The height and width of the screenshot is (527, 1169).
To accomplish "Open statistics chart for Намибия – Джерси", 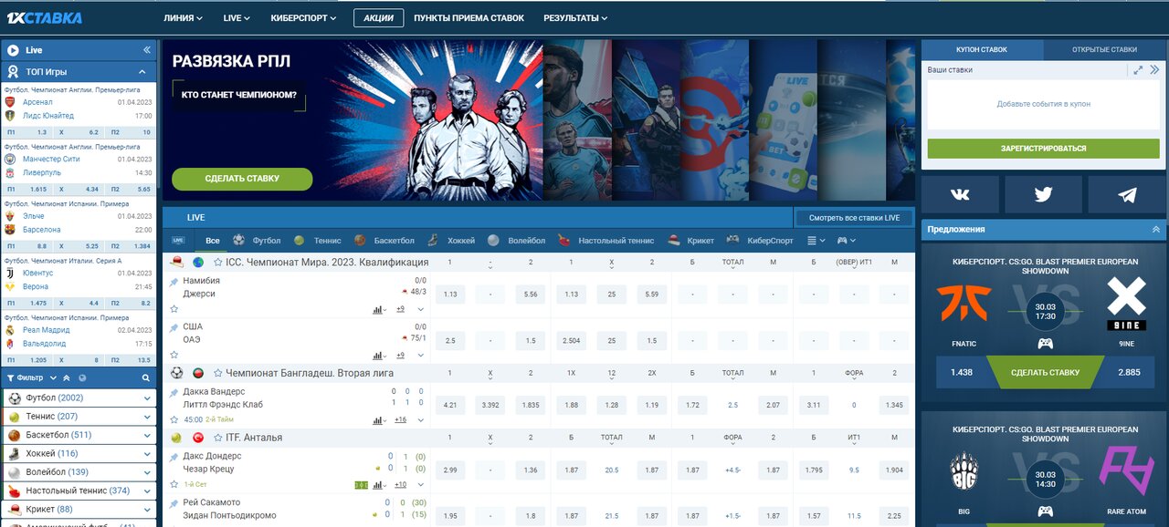I will pos(379,309).
